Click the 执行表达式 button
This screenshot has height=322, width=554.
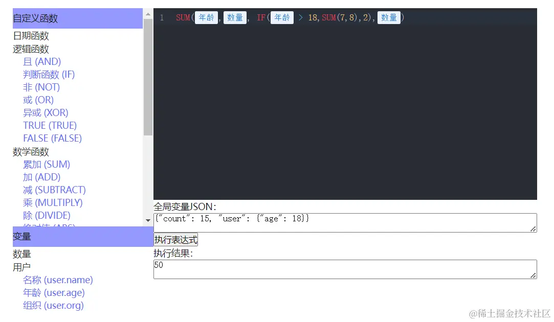pyautogui.click(x=175, y=240)
